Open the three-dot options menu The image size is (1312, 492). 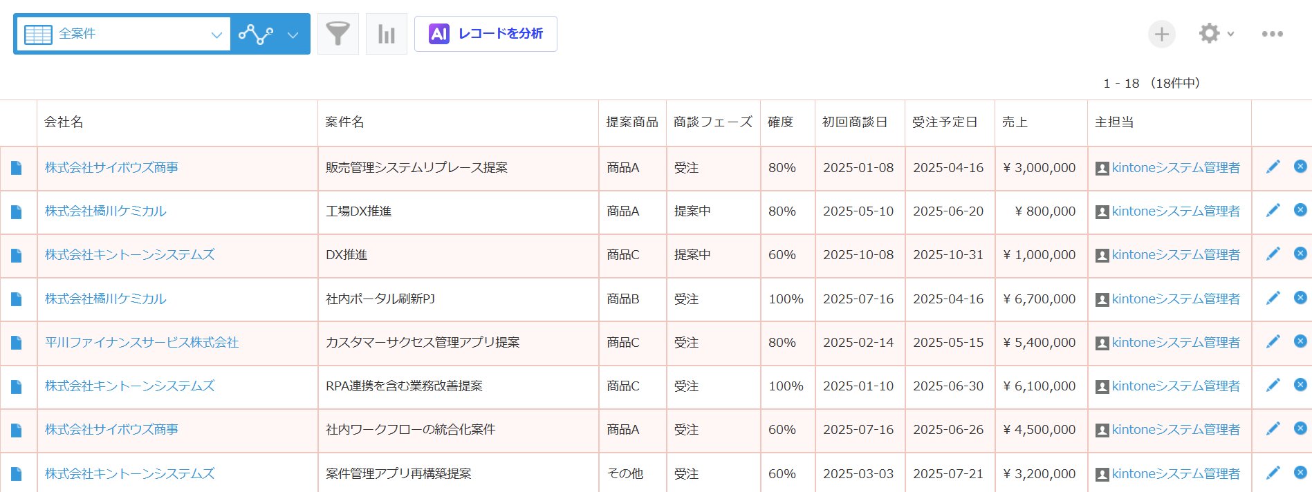1272,34
